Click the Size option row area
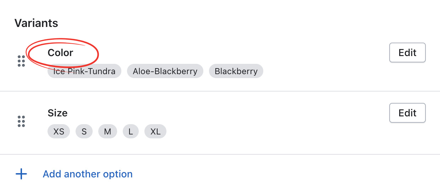The height and width of the screenshot is (193, 440). pos(220,123)
